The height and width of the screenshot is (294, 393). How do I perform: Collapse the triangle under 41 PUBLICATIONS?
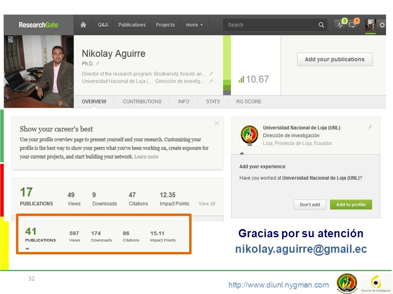pos(27,249)
